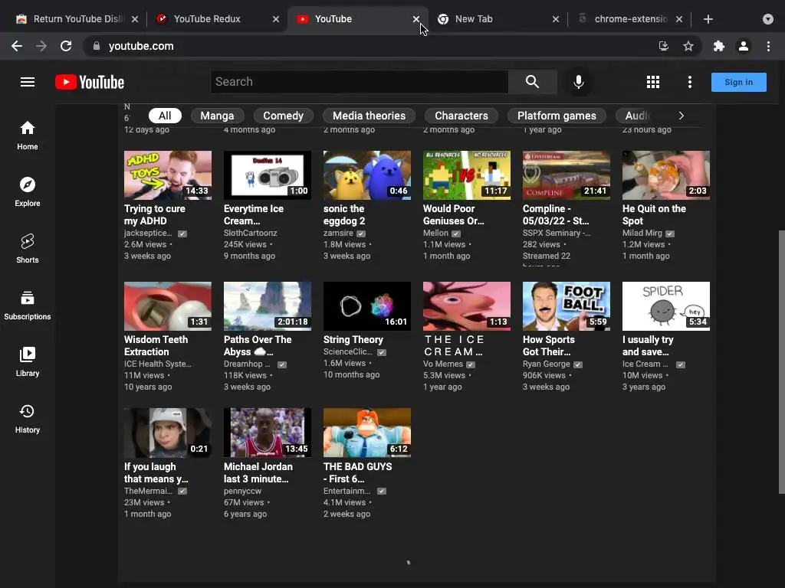The height and width of the screenshot is (588, 785).
Task: Click the YouTube search field
Action: click(x=360, y=82)
